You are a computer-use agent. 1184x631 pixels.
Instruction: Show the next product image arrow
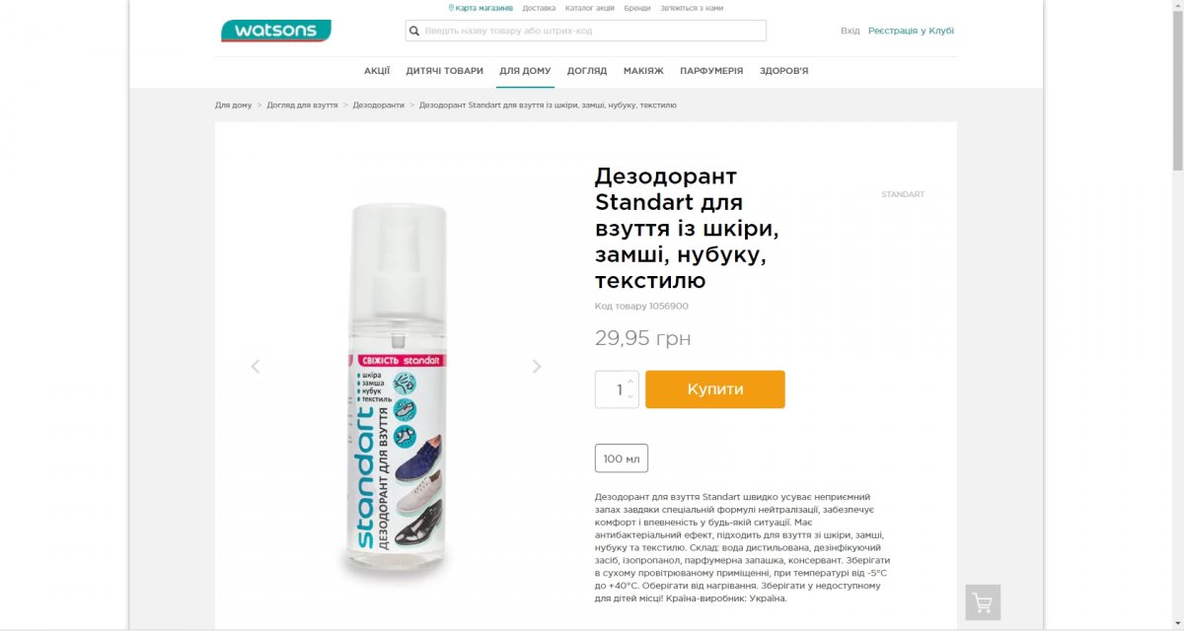click(x=537, y=367)
